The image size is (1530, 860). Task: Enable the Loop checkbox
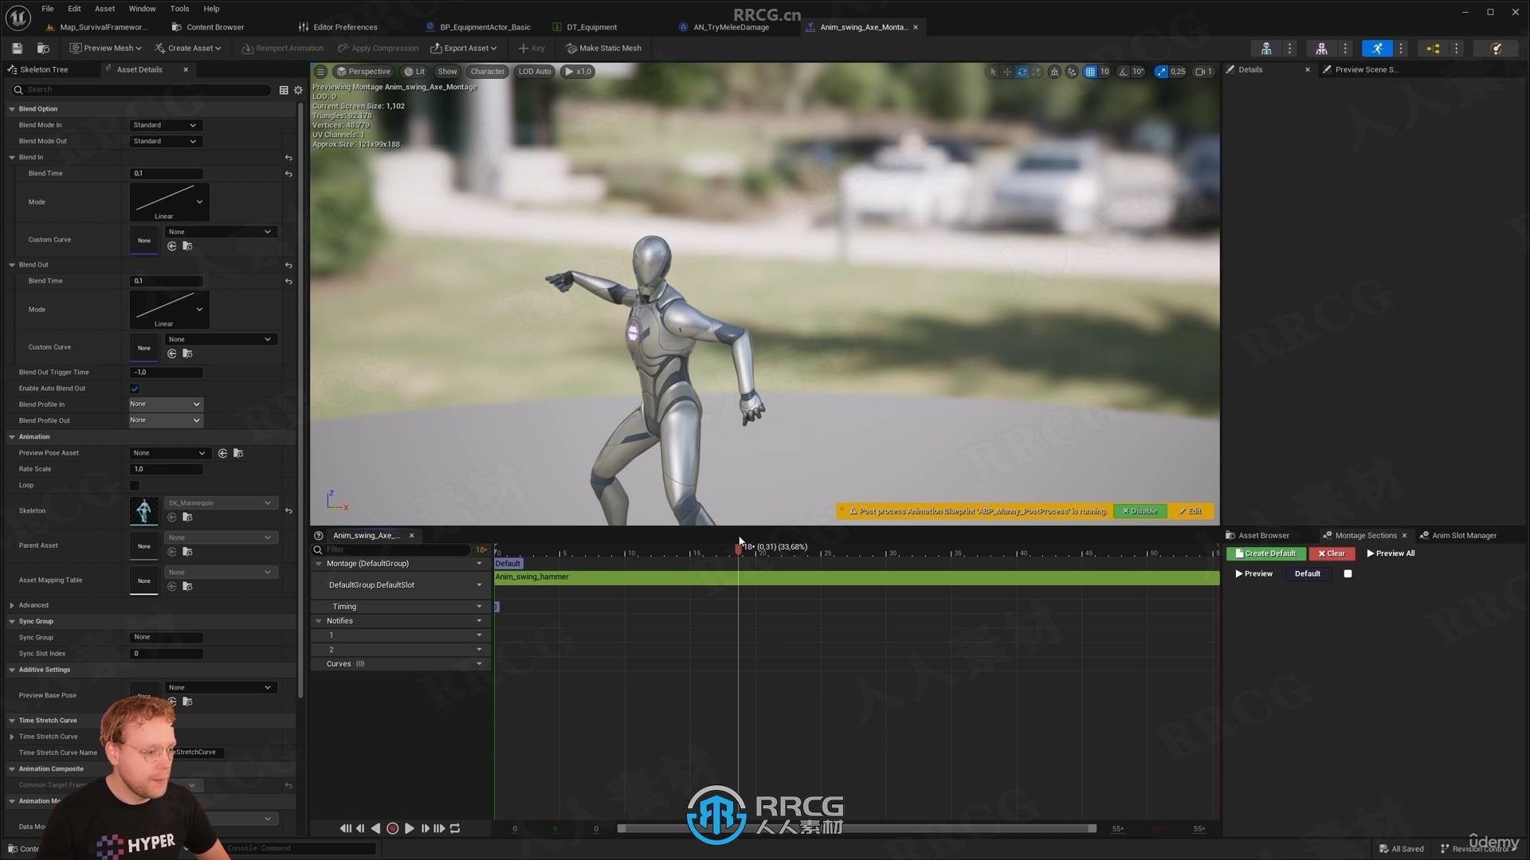[135, 486]
